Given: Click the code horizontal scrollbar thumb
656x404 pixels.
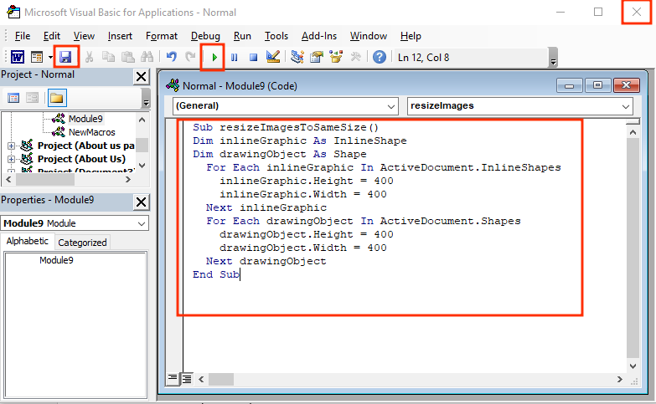Looking at the screenshot, I should pos(221,380).
